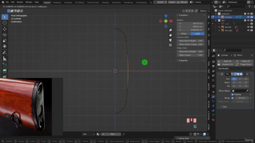Screen dimensions: 255x143
Task: Toggle camera view with camera icon
Action: (x=170, y=40)
